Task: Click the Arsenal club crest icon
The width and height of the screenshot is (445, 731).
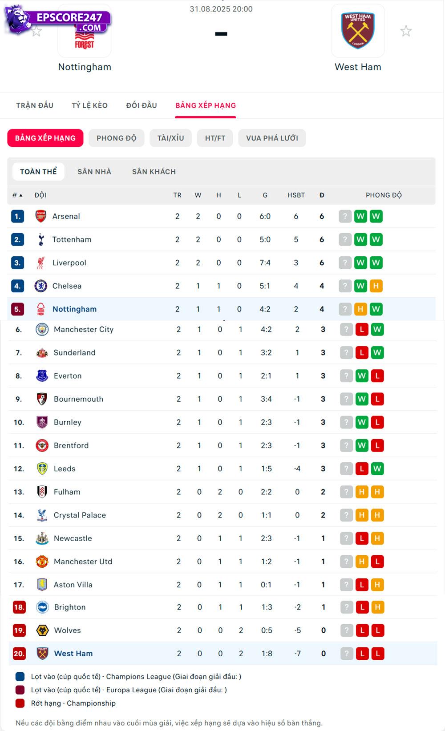Action: pos(41,216)
